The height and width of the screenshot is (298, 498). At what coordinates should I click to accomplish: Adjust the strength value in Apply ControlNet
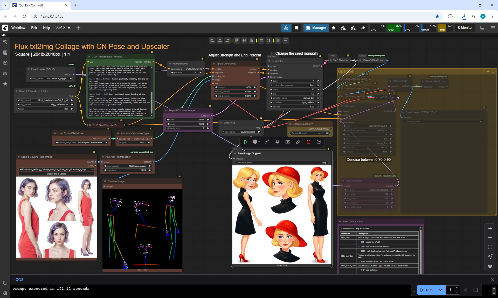click(x=235, y=87)
